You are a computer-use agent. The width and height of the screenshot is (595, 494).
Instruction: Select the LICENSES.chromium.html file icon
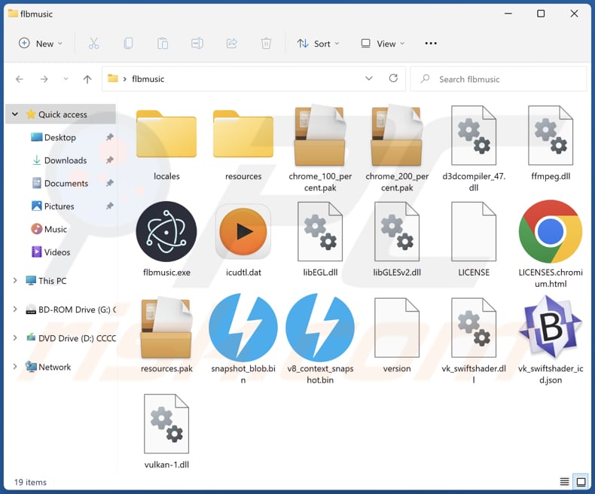point(550,232)
